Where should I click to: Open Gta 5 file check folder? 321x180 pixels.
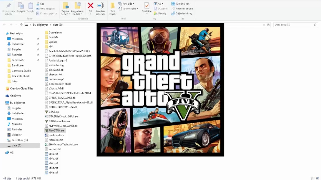click(21, 76)
